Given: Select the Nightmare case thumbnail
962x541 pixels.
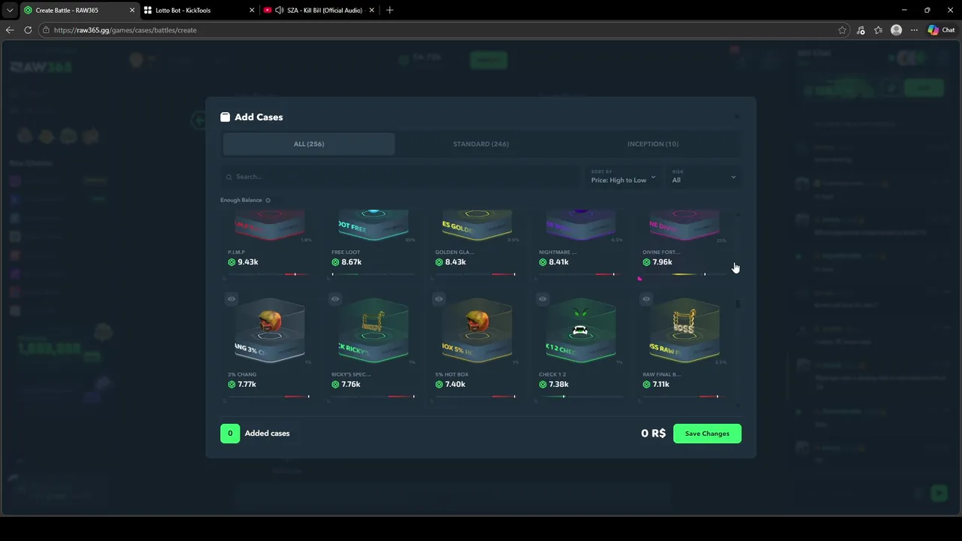Looking at the screenshot, I should 580,225.
